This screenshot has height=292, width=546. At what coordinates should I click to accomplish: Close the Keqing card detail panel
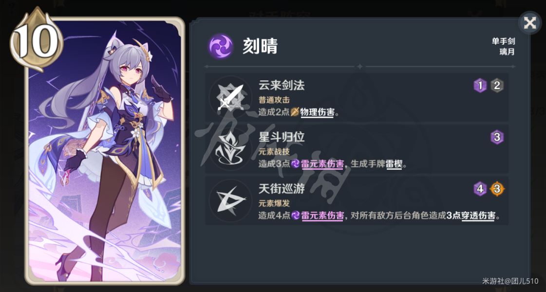pyautogui.click(x=529, y=23)
